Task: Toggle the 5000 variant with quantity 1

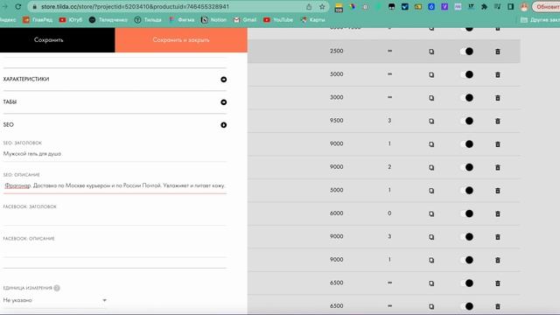Action: [466, 191]
